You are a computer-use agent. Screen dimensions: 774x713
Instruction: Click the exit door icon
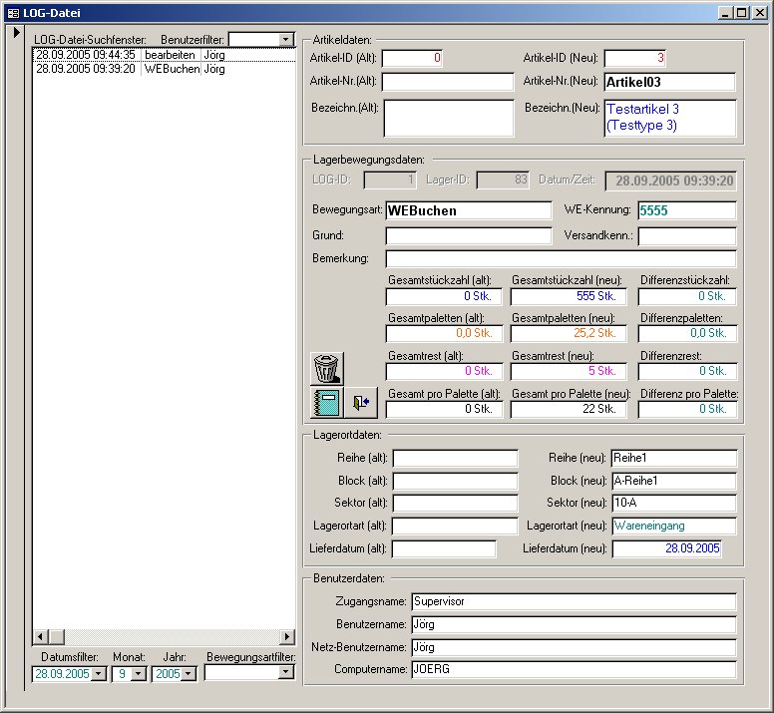[x=361, y=403]
